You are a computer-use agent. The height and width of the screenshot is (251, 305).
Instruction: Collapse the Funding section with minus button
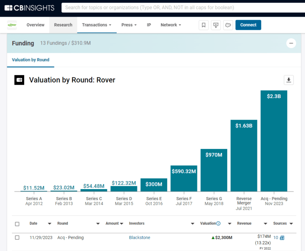[291, 43]
